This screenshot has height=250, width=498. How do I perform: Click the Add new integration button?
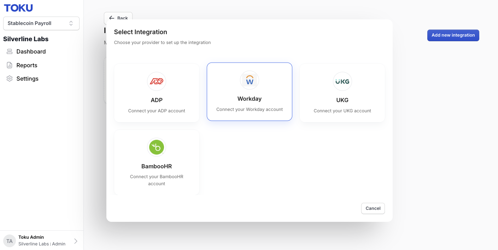coord(453,35)
